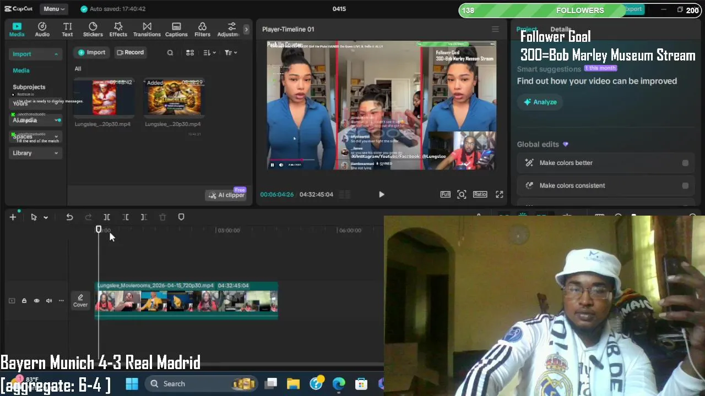Show more tool tabs with the arrow
Image resolution: width=705 pixels, height=396 pixels.
246,30
